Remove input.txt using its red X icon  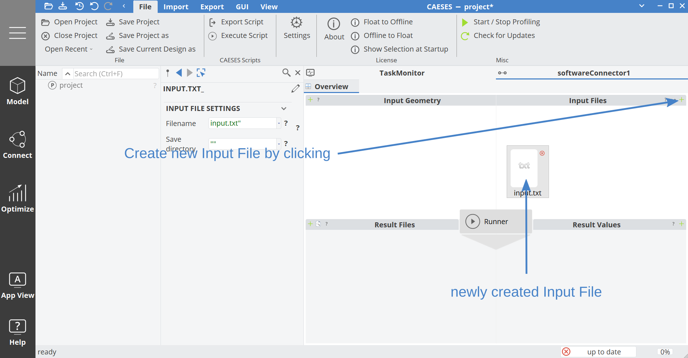click(542, 153)
